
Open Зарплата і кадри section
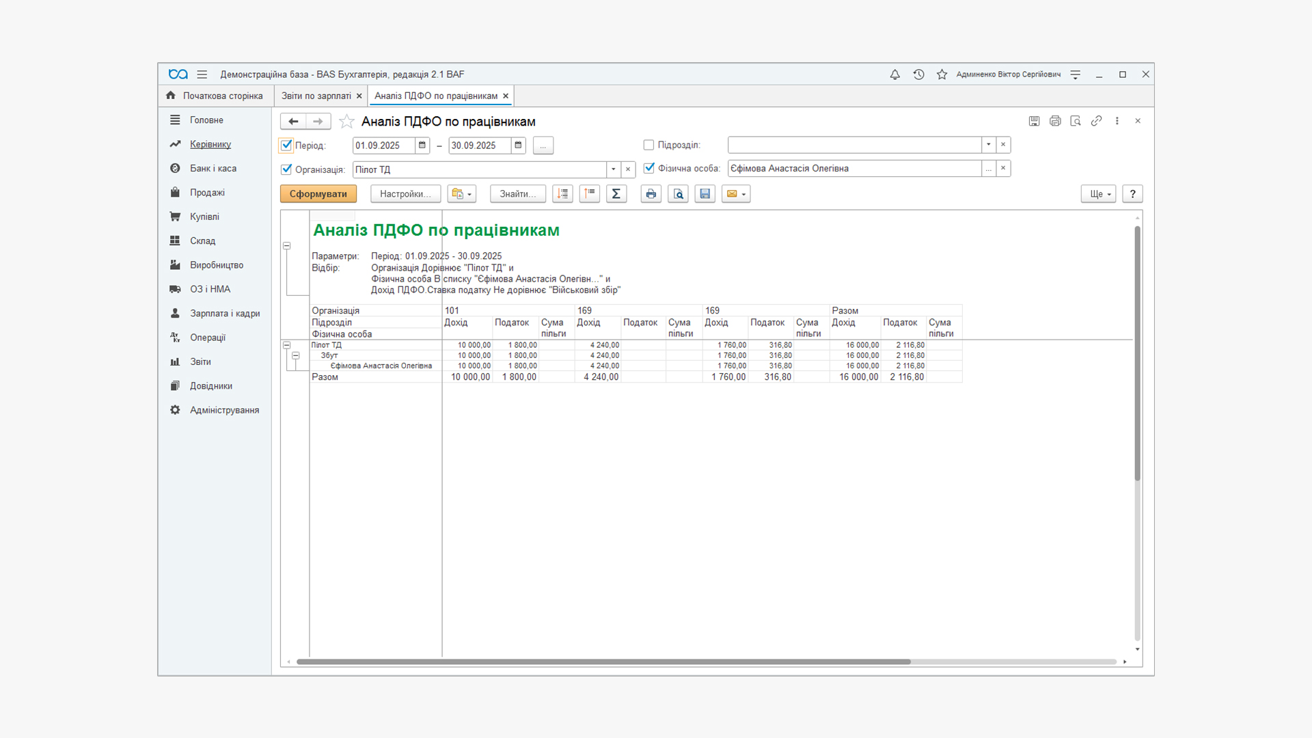pos(224,313)
